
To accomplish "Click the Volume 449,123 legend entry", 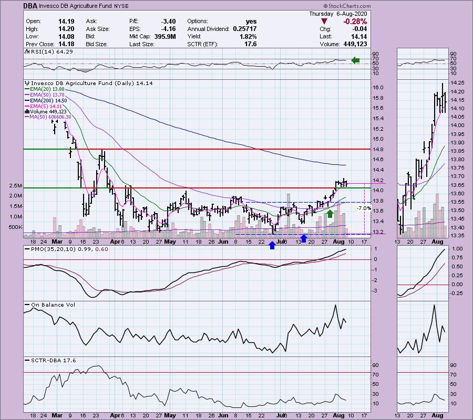I will 48,112.
